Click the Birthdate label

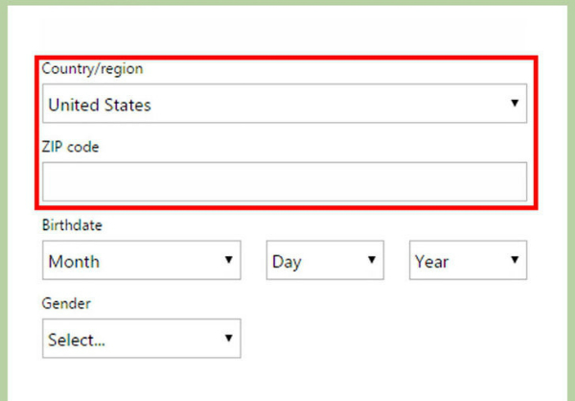click(x=72, y=225)
